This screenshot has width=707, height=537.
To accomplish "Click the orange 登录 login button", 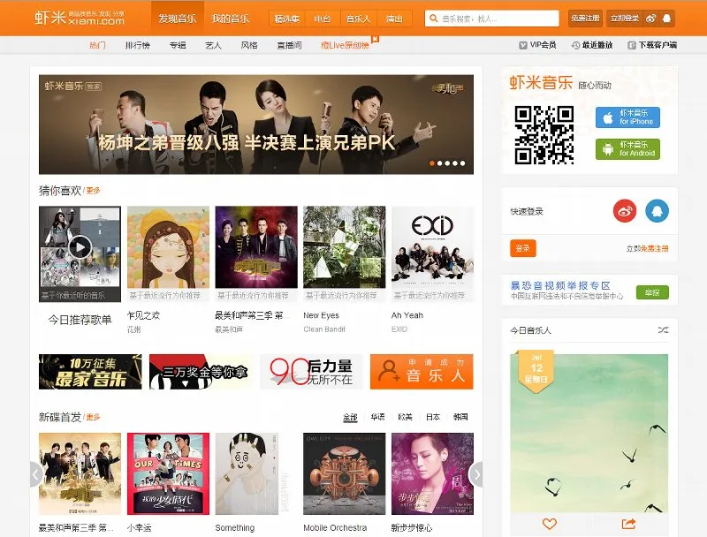I will click(523, 248).
